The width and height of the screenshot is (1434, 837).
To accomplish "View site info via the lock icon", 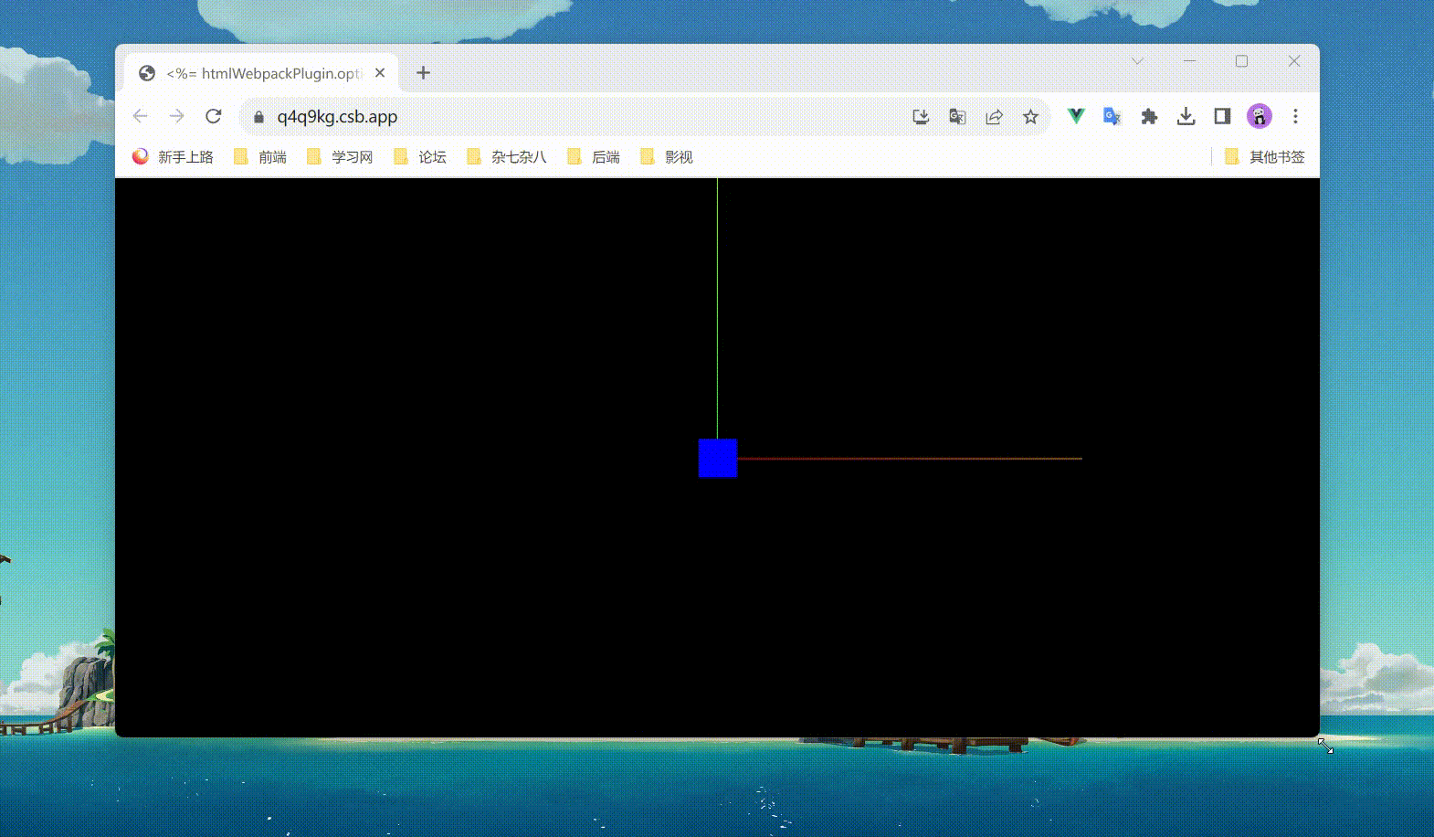I will tap(258, 117).
